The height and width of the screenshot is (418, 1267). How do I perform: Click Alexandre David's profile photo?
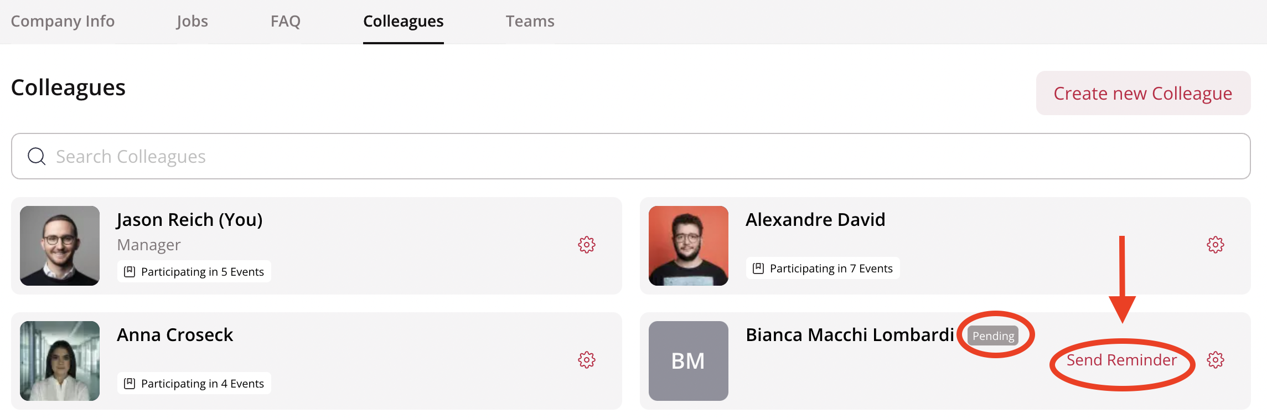(688, 246)
